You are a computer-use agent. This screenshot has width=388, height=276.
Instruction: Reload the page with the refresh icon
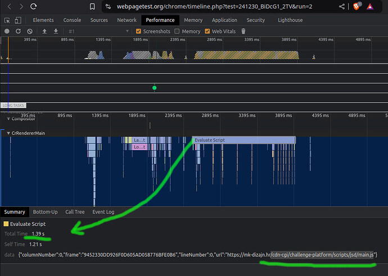34,7
